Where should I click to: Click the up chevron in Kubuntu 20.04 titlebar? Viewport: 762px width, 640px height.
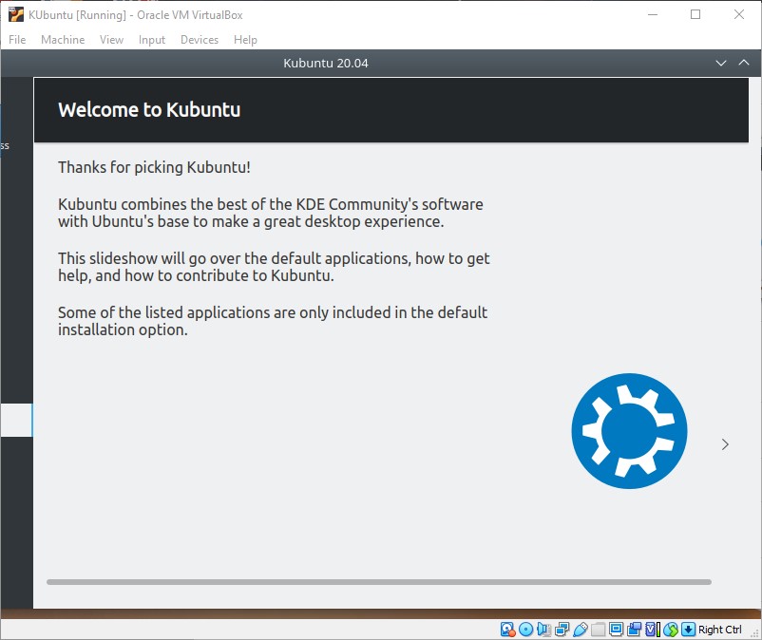click(x=744, y=63)
